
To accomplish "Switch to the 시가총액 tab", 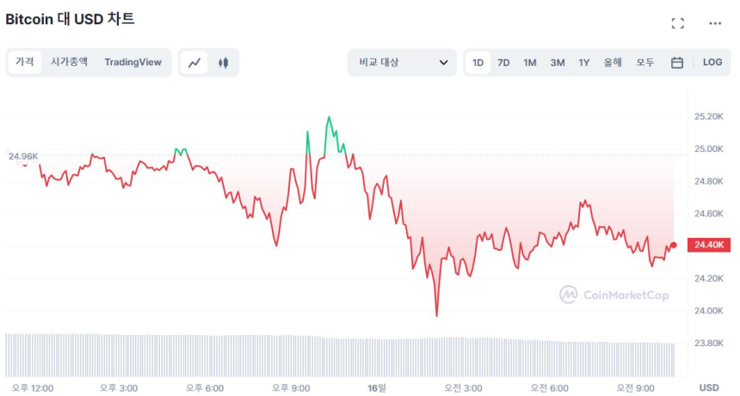I will coord(69,62).
